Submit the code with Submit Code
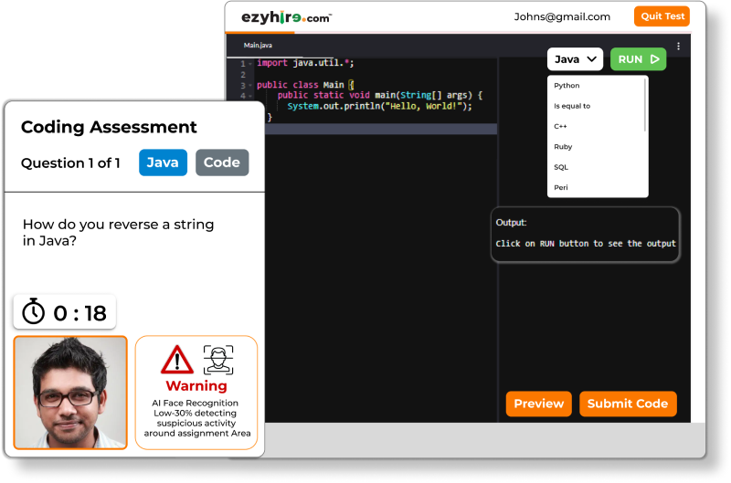 [x=628, y=404]
